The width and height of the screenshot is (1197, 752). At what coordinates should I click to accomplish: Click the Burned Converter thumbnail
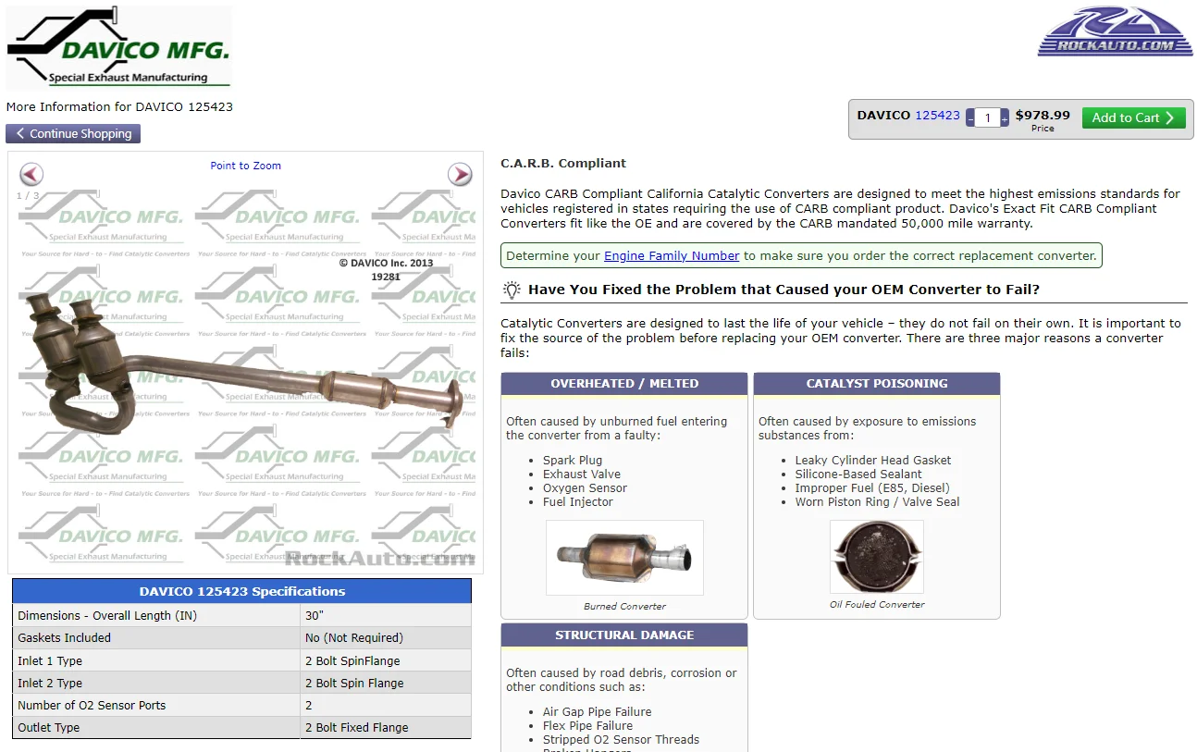624,557
